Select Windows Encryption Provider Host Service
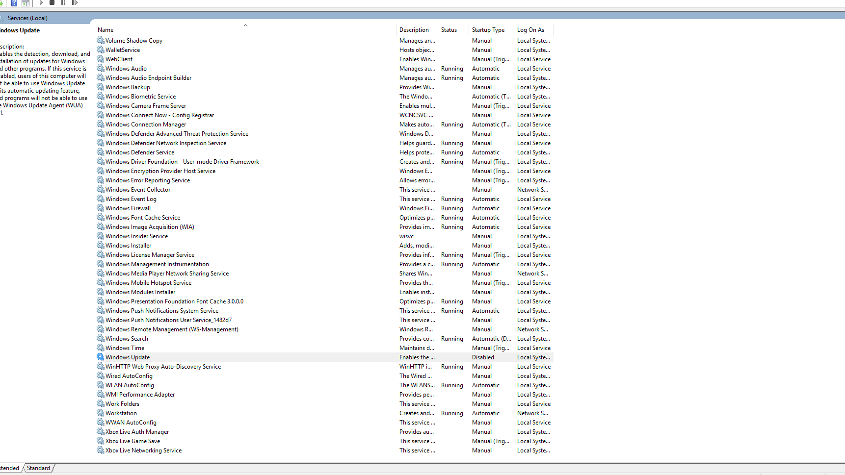 [325, 171]
